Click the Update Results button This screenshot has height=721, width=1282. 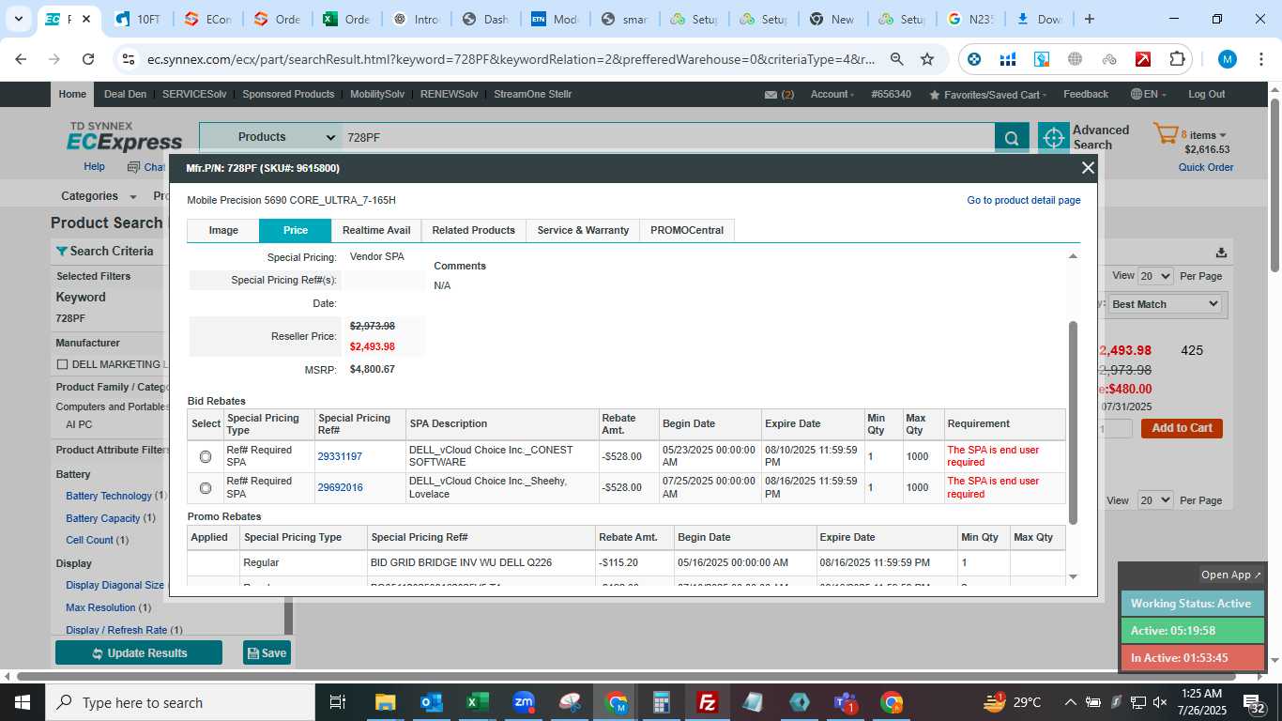(x=139, y=653)
